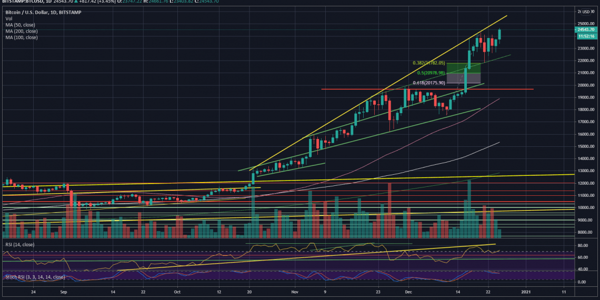
Task: Open the USD currency selector on price axis
Action: [x=585, y=11]
